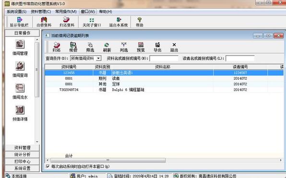This screenshot has height=178, width=286.
Task: Click the table scroll right arrow
Action: [281, 160]
